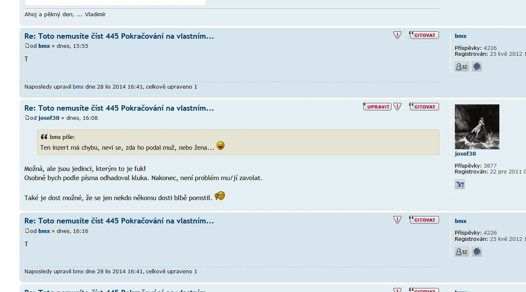Screen dimensions: 526x292
Task: Report bmx's 16:16 post via exclamation icon
Action: [x=397, y=220]
